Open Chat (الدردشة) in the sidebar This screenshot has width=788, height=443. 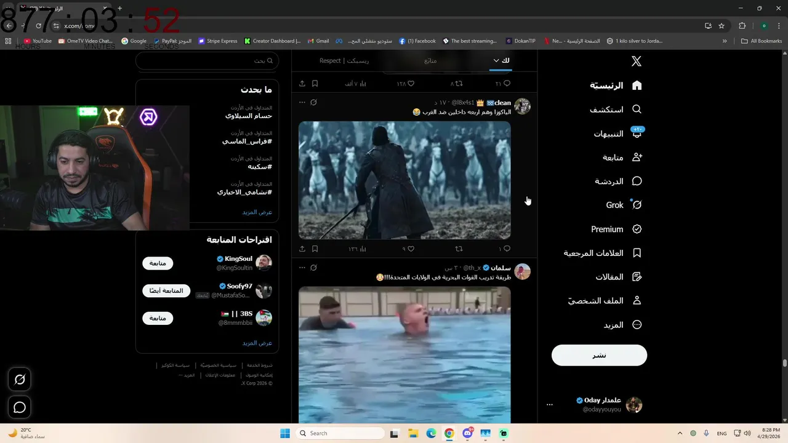(x=619, y=182)
